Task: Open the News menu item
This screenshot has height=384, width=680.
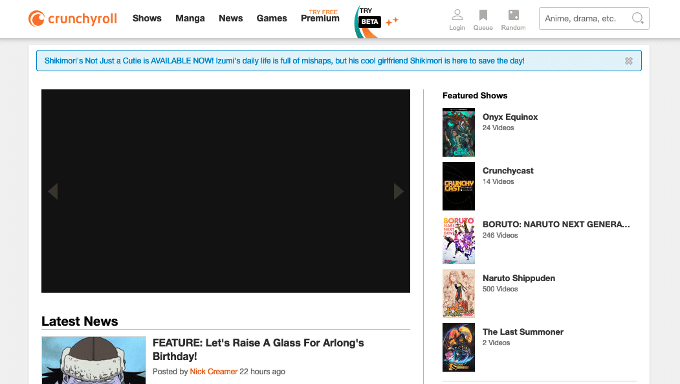Action: pos(231,18)
